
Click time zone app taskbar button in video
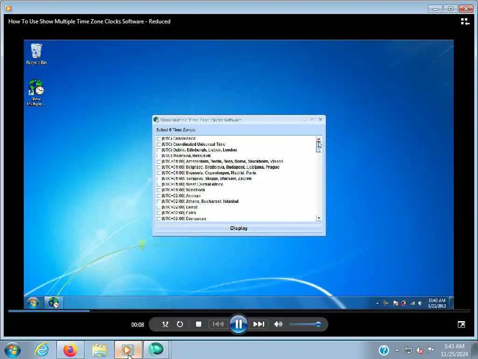pyautogui.click(x=54, y=303)
